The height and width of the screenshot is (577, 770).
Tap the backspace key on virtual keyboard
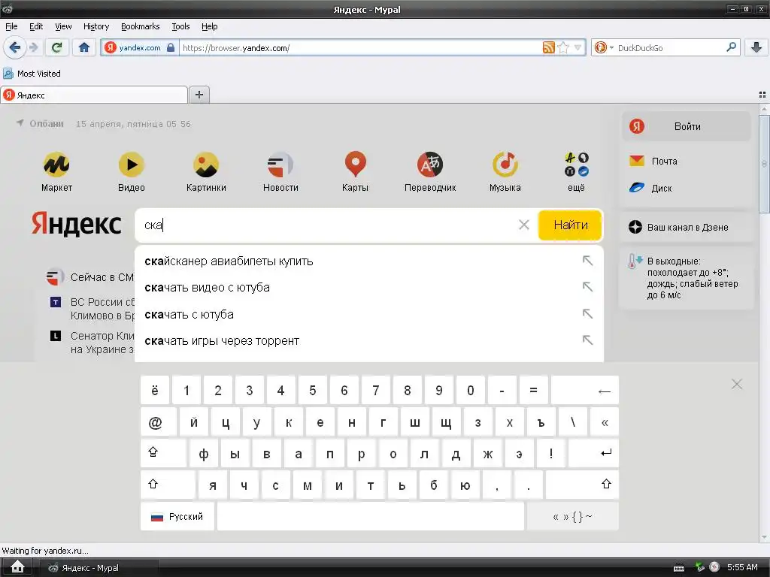click(585, 391)
